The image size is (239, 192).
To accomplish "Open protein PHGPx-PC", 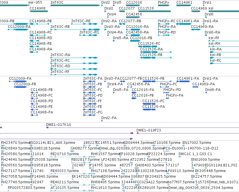I will 165,87.
